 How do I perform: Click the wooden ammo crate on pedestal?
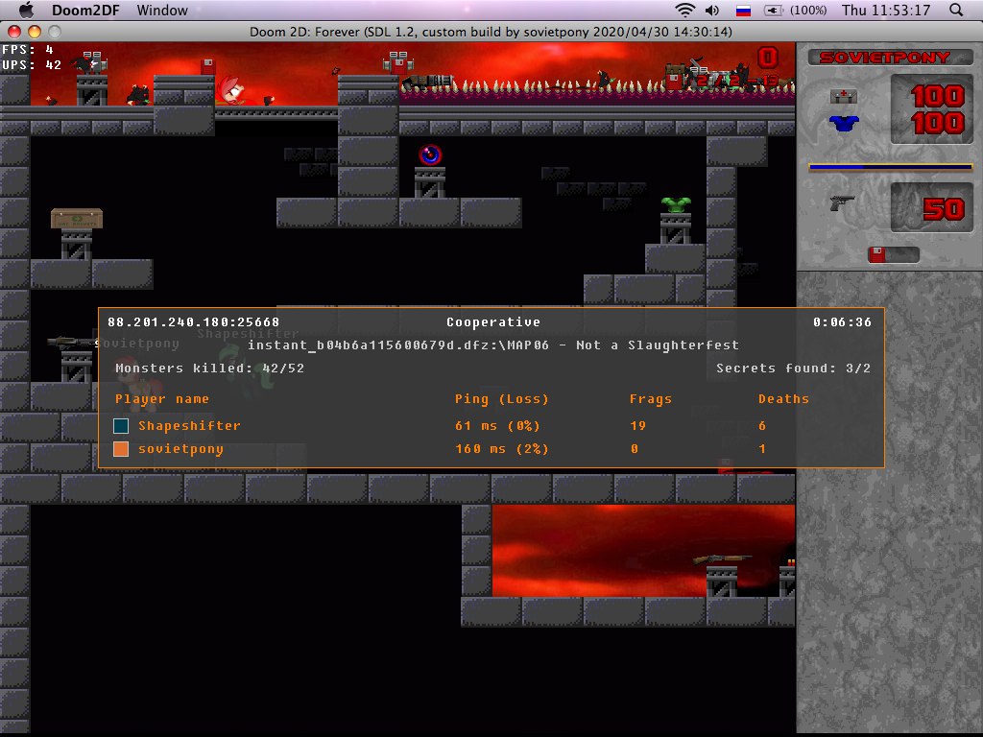(77, 219)
